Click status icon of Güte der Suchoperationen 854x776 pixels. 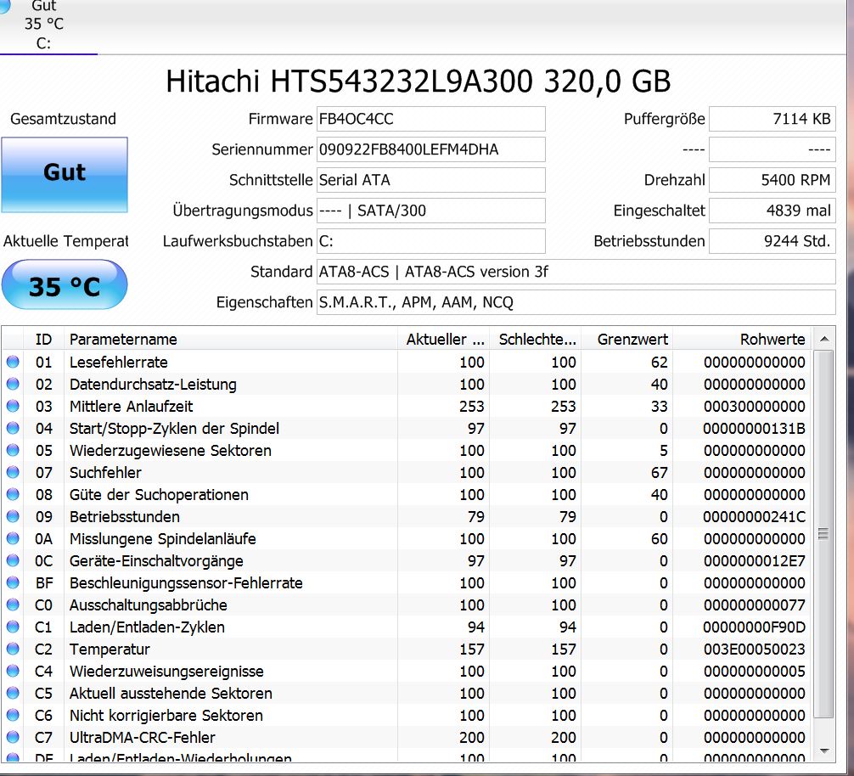(13, 494)
